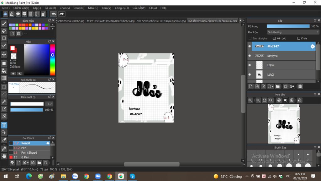Open the Cửa sổ(W) menu
321x181 pixels.
tap(139, 8)
